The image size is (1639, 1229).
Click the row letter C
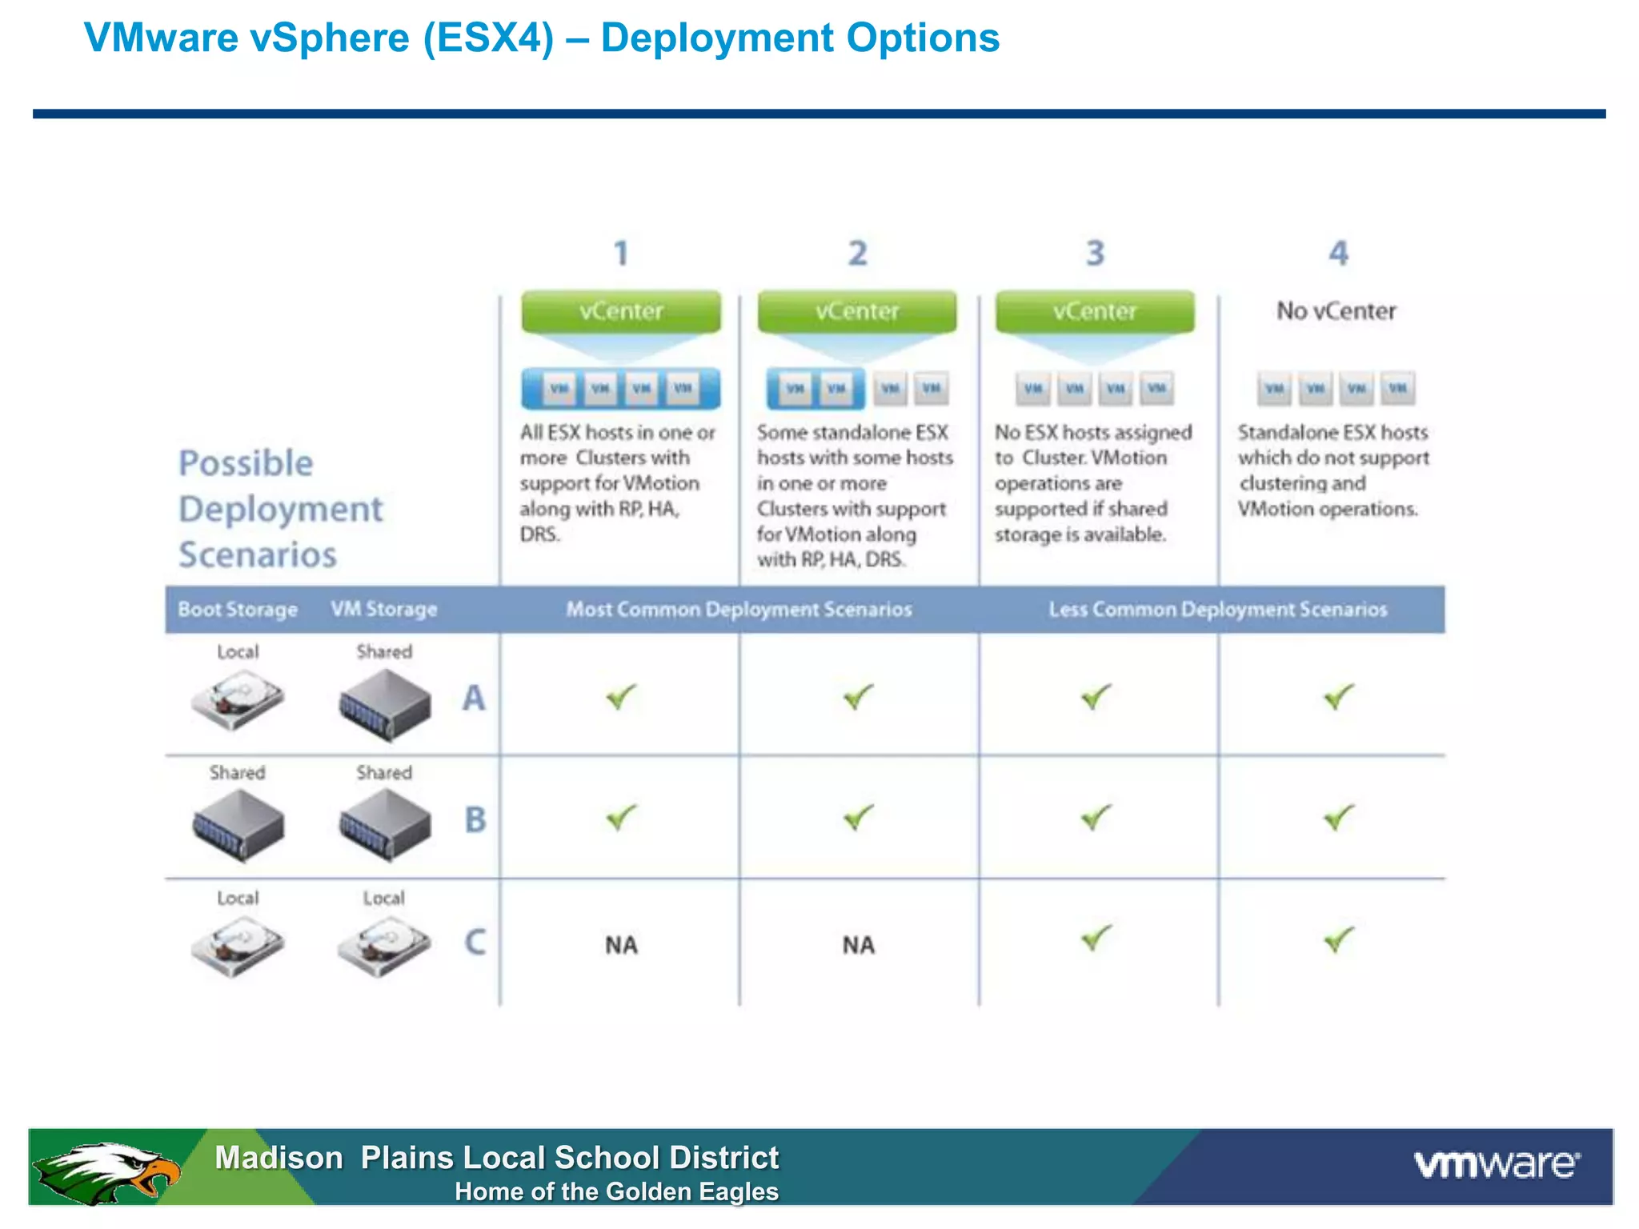(475, 942)
